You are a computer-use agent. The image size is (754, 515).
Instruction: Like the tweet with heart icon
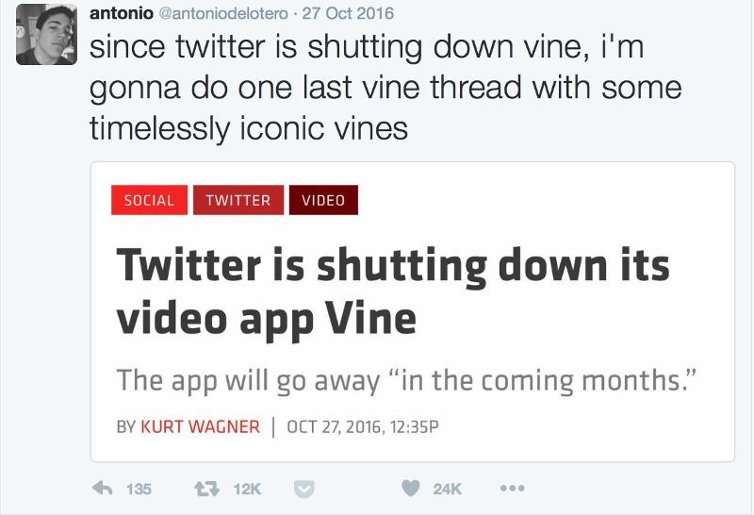point(411,489)
